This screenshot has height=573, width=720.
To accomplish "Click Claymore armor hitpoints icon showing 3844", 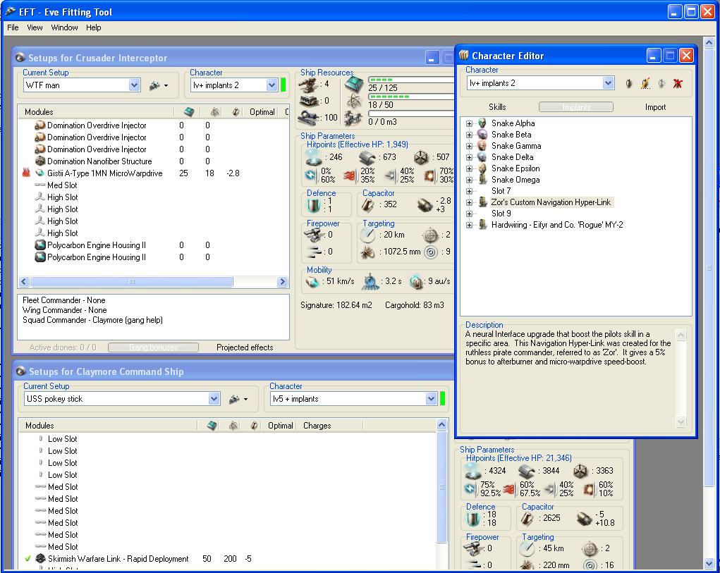I will click(527, 471).
